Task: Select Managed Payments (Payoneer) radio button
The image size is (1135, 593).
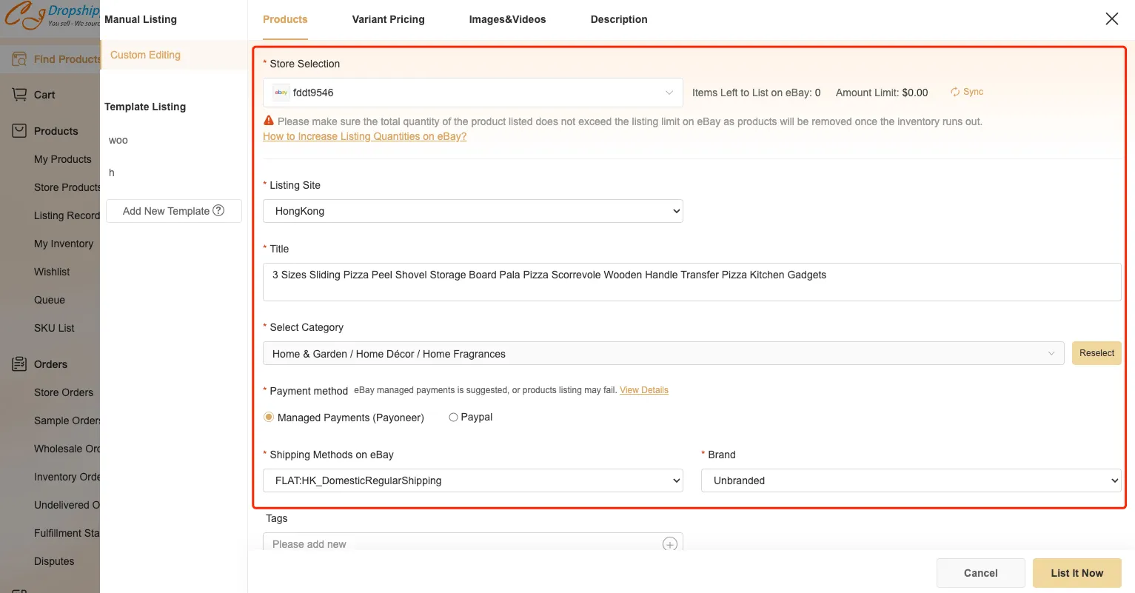Action: (x=269, y=418)
